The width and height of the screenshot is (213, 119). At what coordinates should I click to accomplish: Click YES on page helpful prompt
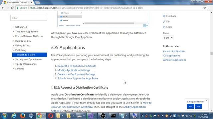point(190,106)
